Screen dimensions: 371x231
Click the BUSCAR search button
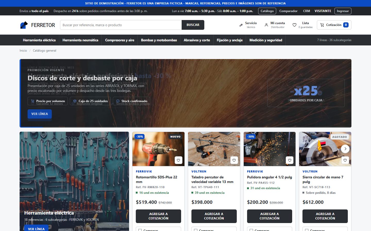tap(193, 25)
